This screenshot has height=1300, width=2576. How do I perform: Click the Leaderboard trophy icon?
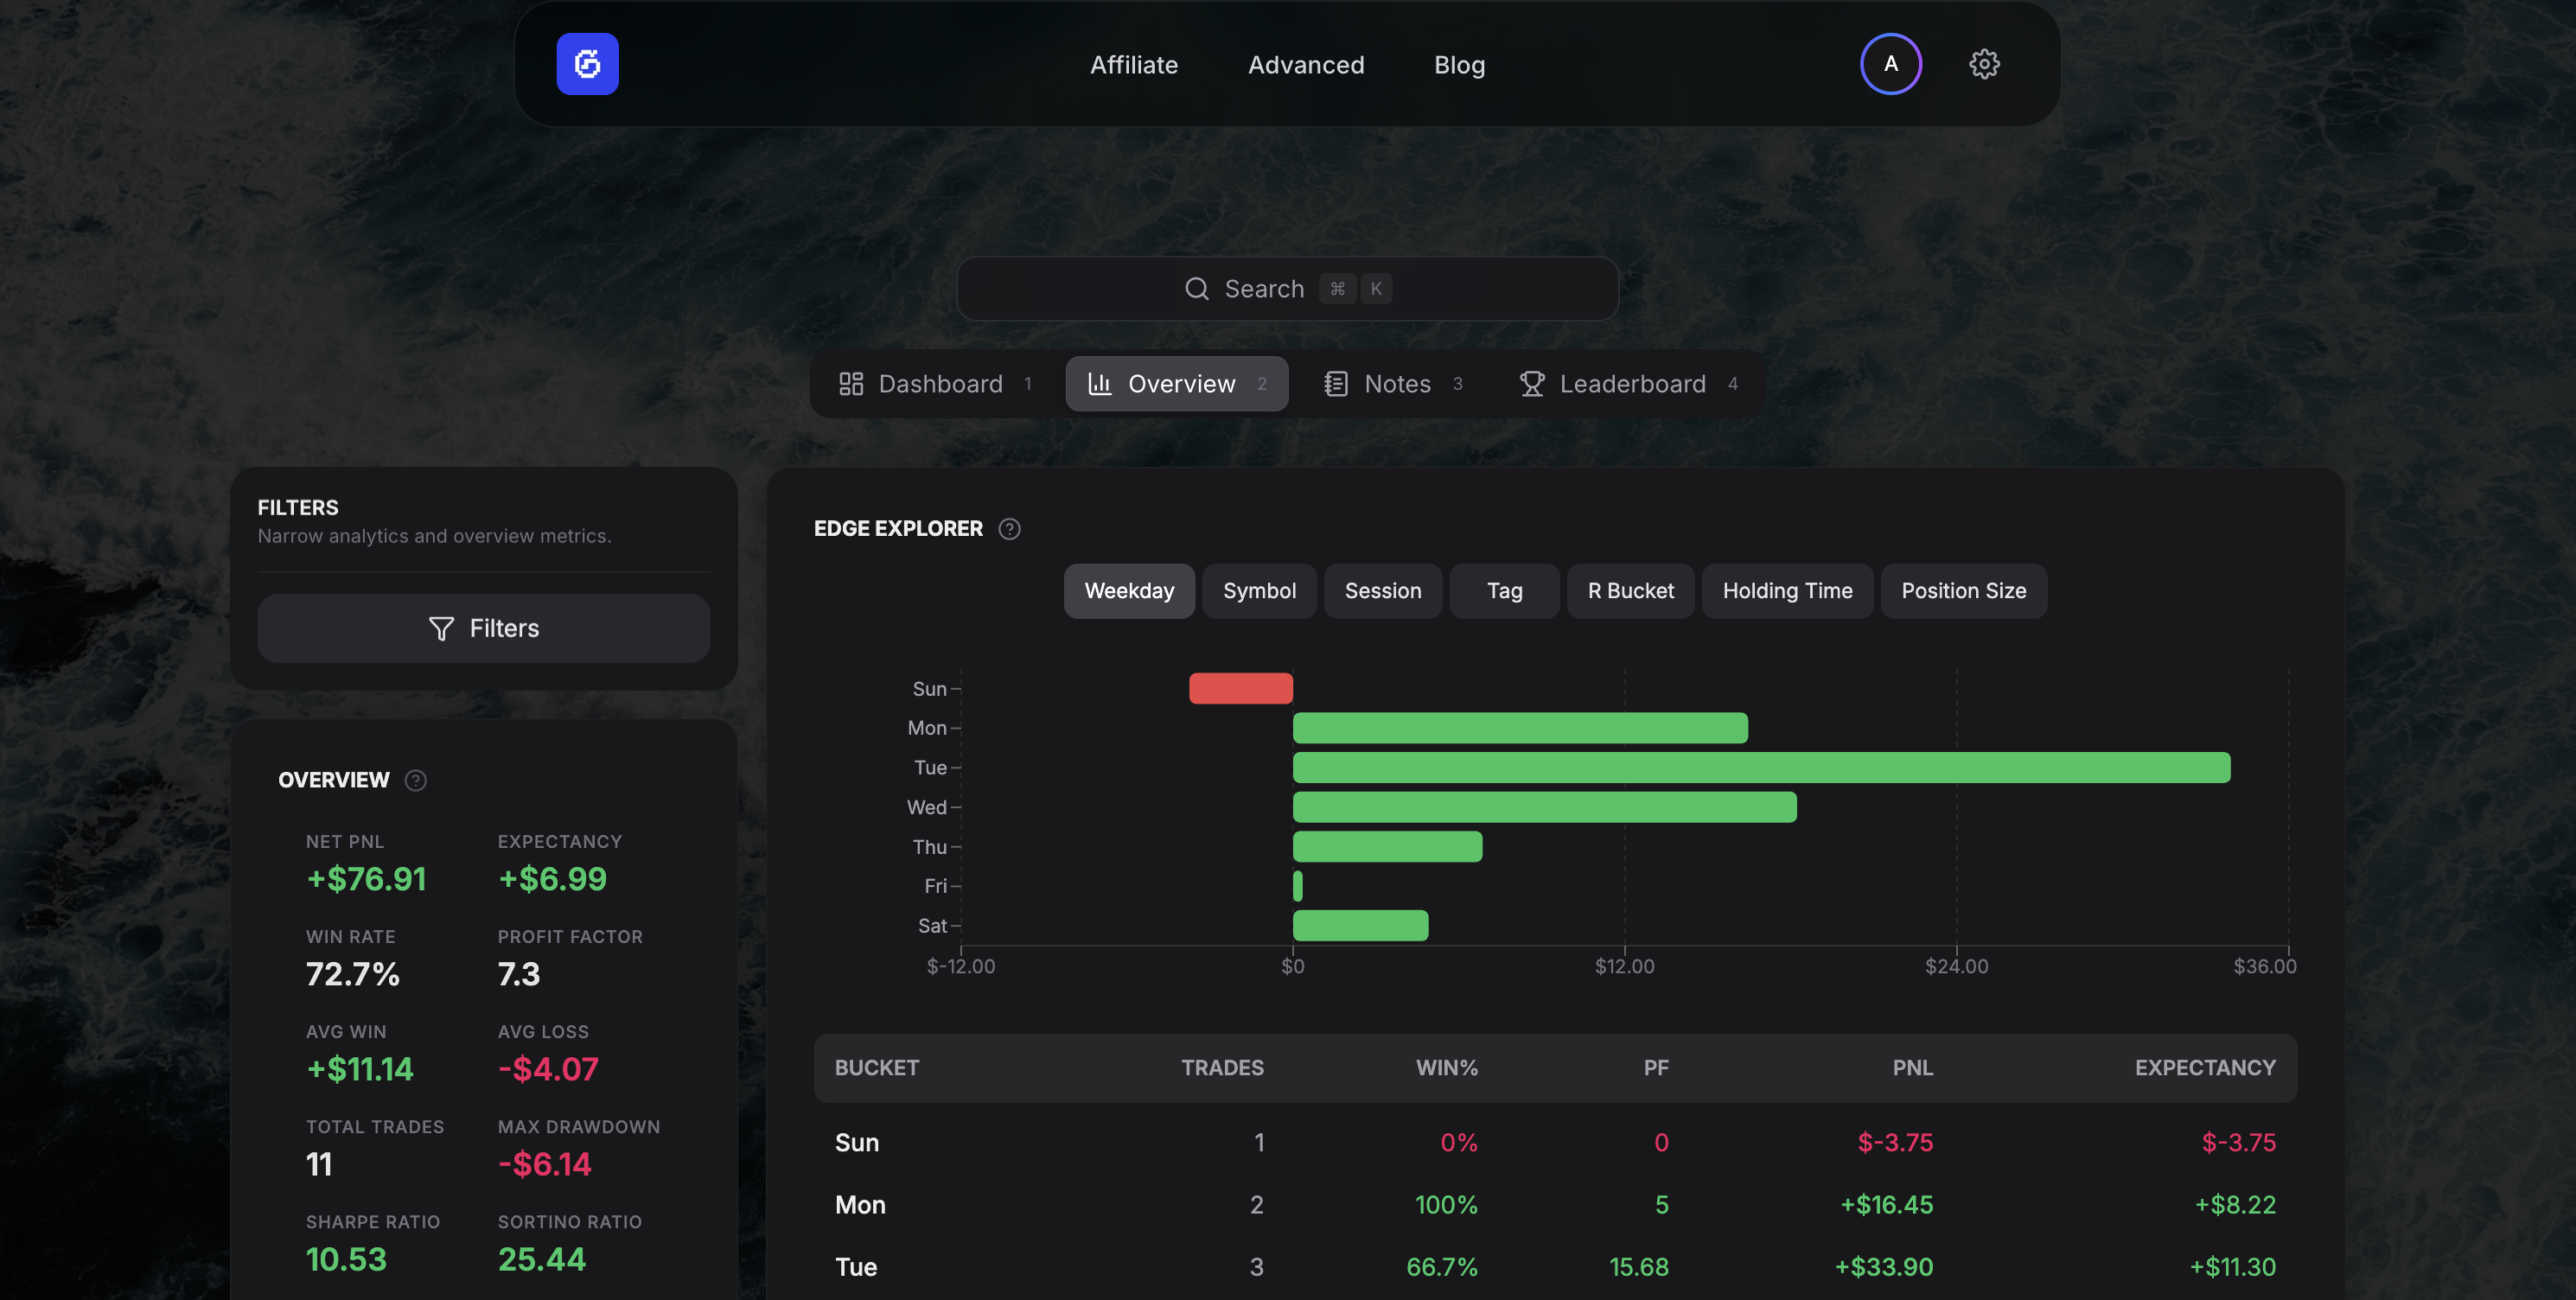click(1531, 383)
